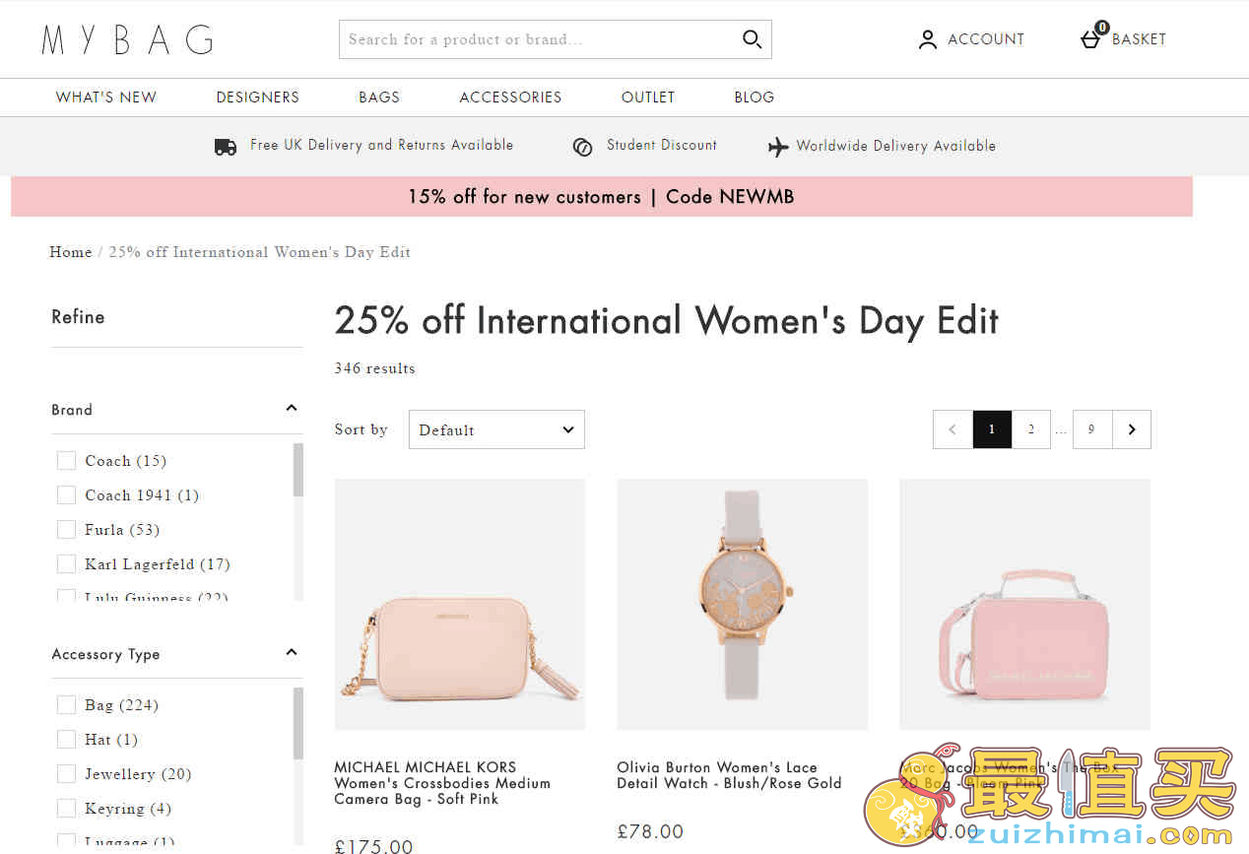Screen dimensions: 1249x854
Task: Click the Student Discount link
Action: click(662, 145)
